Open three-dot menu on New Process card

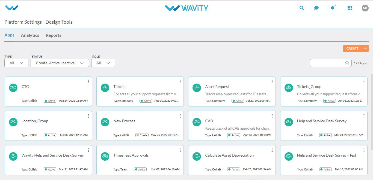coord(180,116)
